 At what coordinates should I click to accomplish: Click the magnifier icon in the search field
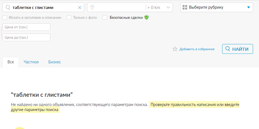point(8,8)
